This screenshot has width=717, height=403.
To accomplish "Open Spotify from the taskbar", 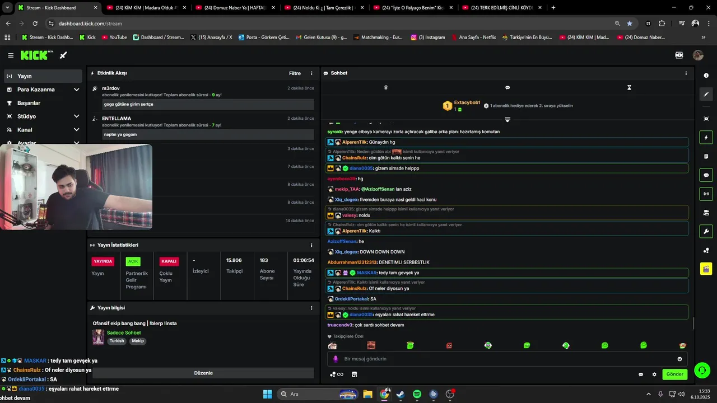I will [x=417, y=394].
